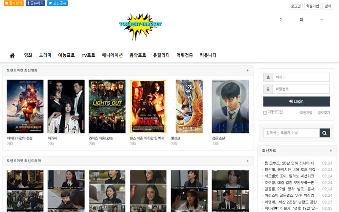Click the dark Login button
This screenshot has width=339, height=212.
(x=296, y=101)
